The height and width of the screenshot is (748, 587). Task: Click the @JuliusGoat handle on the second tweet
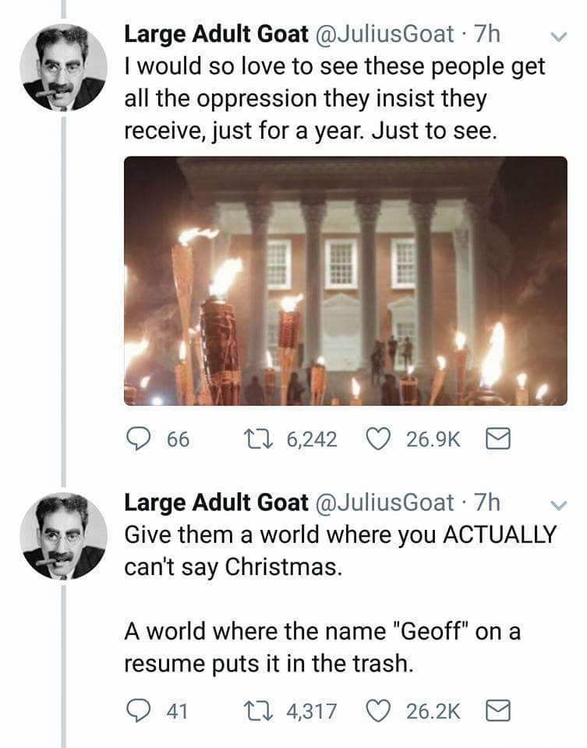(385, 503)
